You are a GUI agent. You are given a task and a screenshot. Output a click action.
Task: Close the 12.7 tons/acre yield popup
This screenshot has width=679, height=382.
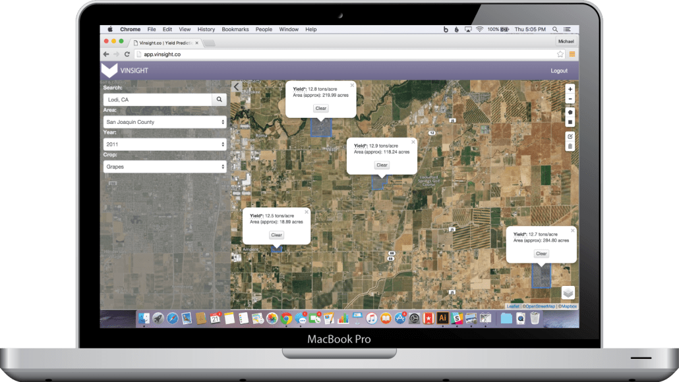click(572, 231)
